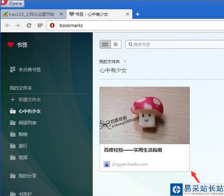Image resolution: width=224 pixels, height=196 pixels.
Task: Click the 我的文件夹 sidebar heading
Action: point(21,88)
